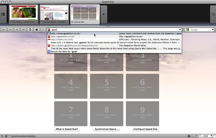Add a page to Speed Dial 6

(x=142, y=86)
